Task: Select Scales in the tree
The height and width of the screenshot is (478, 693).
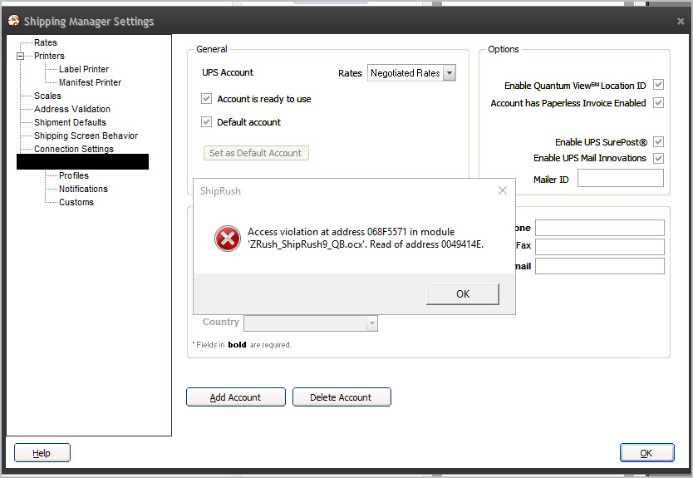Action: pyautogui.click(x=47, y=96)
